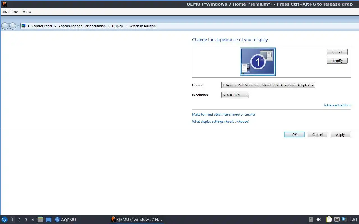The height and width of the screenshot is (224, 359).
Task: Open the file manager icon on taskbar
Action: click(x=40, y=220)
